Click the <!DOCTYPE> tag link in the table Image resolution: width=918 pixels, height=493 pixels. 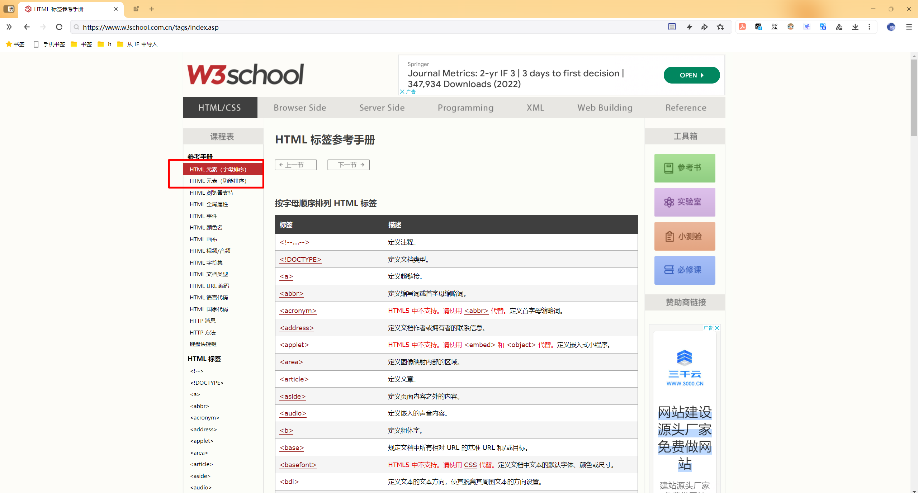[301, 259]
